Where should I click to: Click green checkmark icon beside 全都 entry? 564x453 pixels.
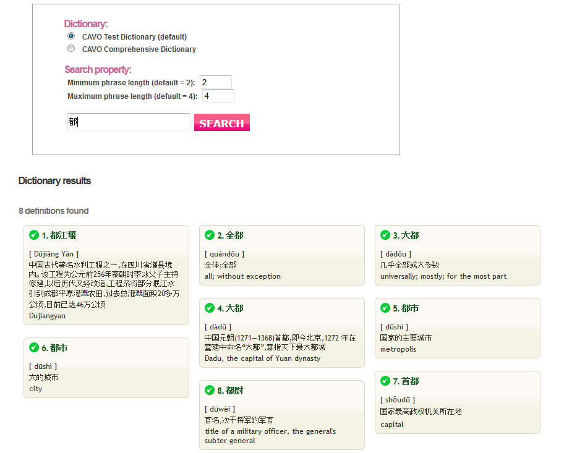(210, 235)
